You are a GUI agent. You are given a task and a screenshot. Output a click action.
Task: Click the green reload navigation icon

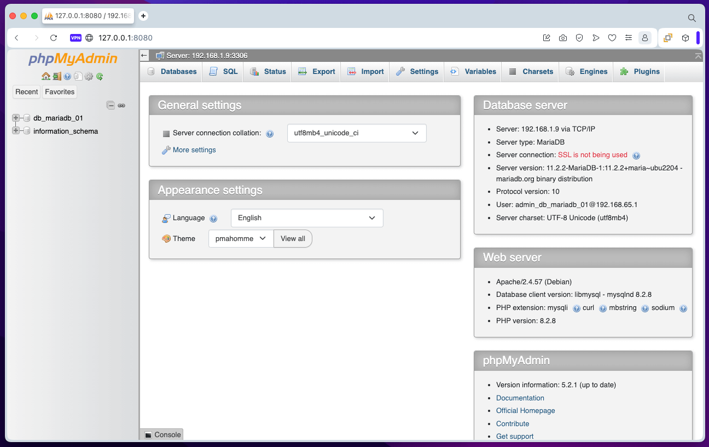(100, 77)
